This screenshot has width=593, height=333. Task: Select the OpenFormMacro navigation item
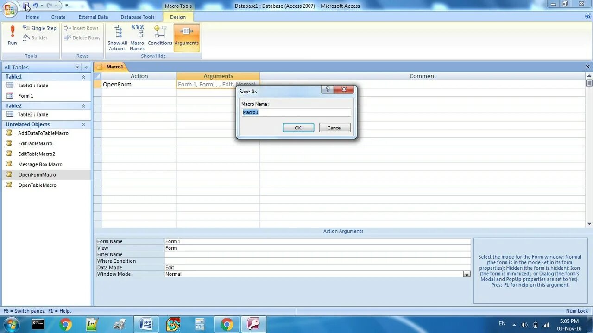(37, 175)
